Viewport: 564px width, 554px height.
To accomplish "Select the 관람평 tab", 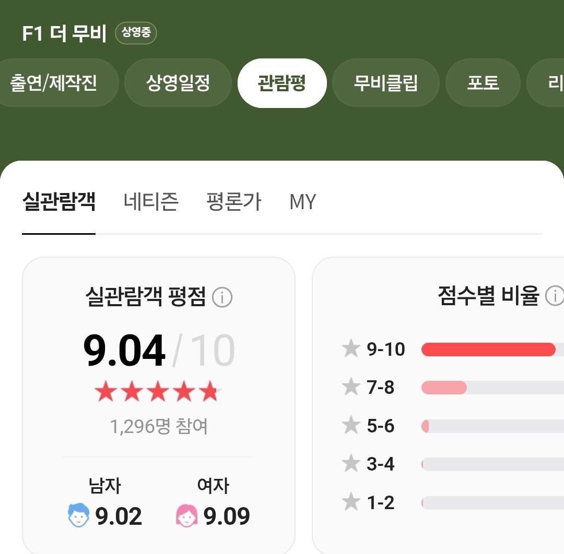I will pyautogui.click(x=282, y=83).
